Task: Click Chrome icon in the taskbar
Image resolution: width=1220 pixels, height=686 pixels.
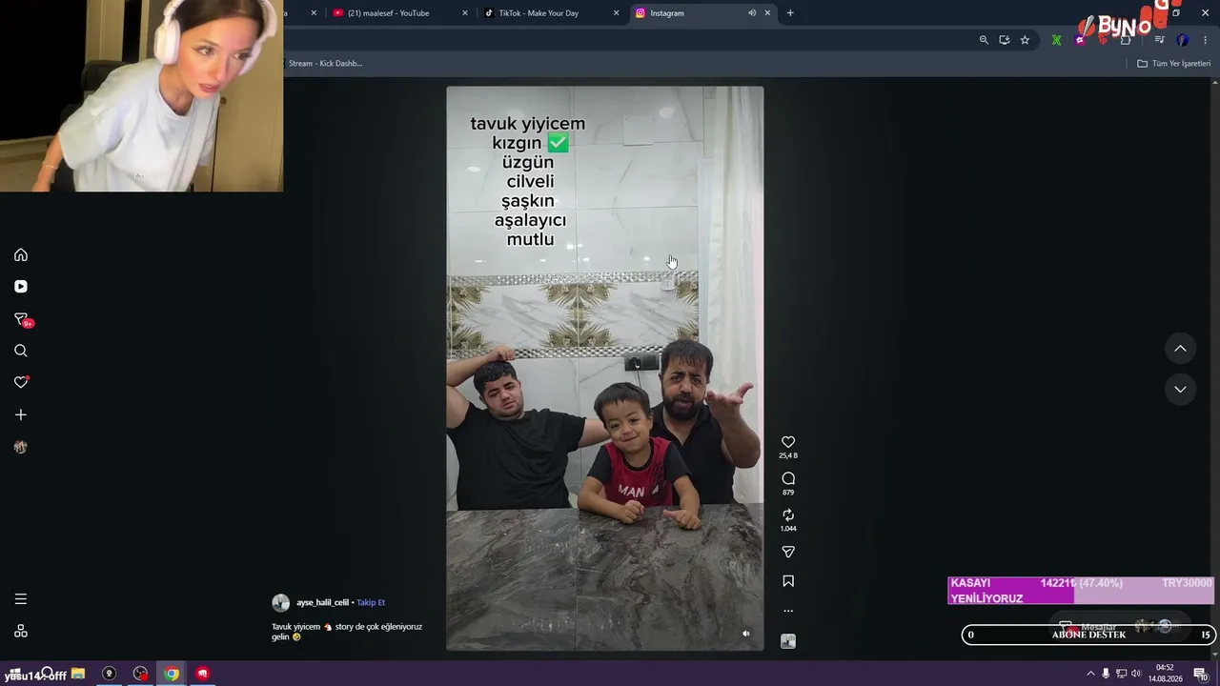Action: 172,674
